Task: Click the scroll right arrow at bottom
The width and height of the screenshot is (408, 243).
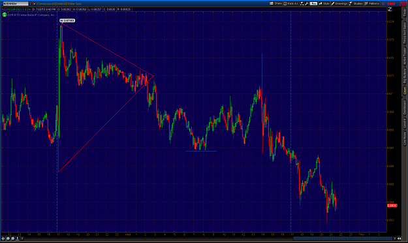Action: pyautogui.click(x=395, y=238)
